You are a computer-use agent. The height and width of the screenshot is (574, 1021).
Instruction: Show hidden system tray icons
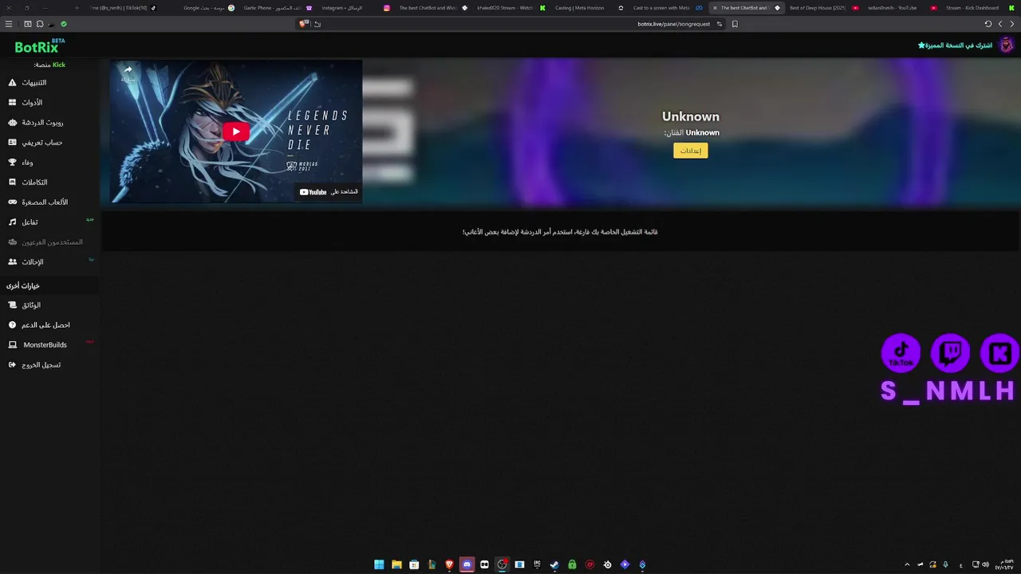click(x=907, y=564)
